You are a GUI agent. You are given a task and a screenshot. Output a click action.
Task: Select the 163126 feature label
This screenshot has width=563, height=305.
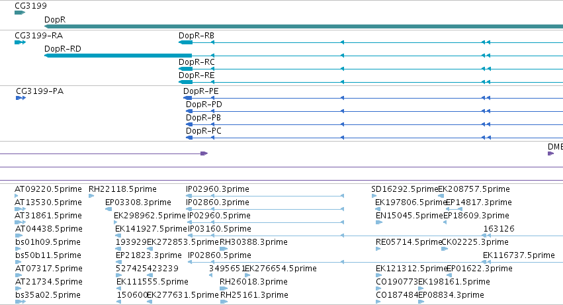point(499,229)
